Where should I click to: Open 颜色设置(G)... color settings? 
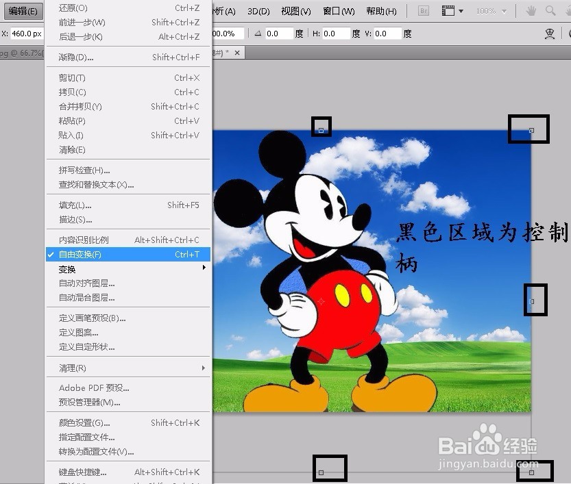tap(128, 423)
